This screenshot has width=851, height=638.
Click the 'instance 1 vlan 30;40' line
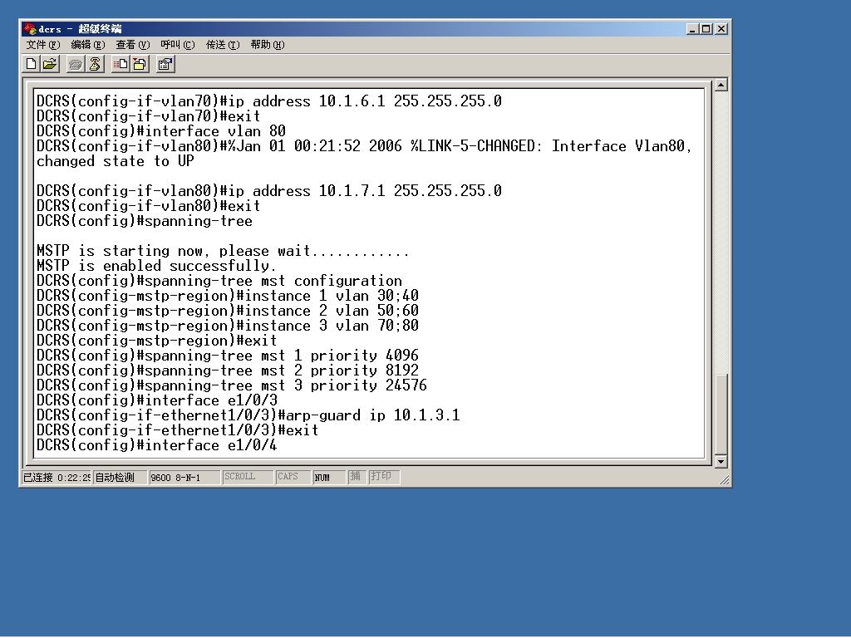(228, 296)
